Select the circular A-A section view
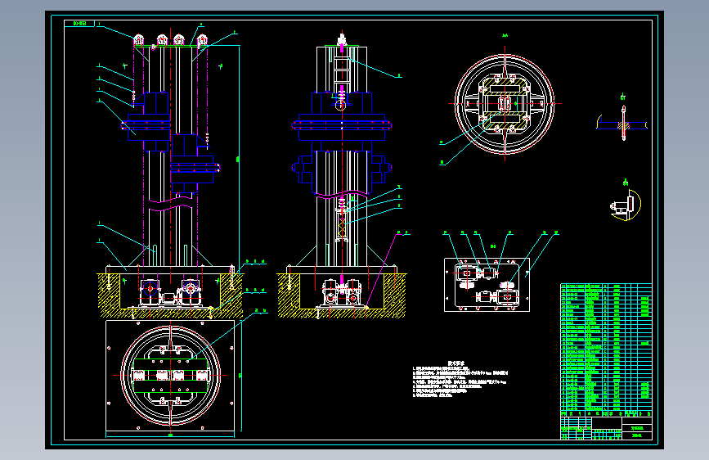 pyautogui.click(x=505, y=104)
